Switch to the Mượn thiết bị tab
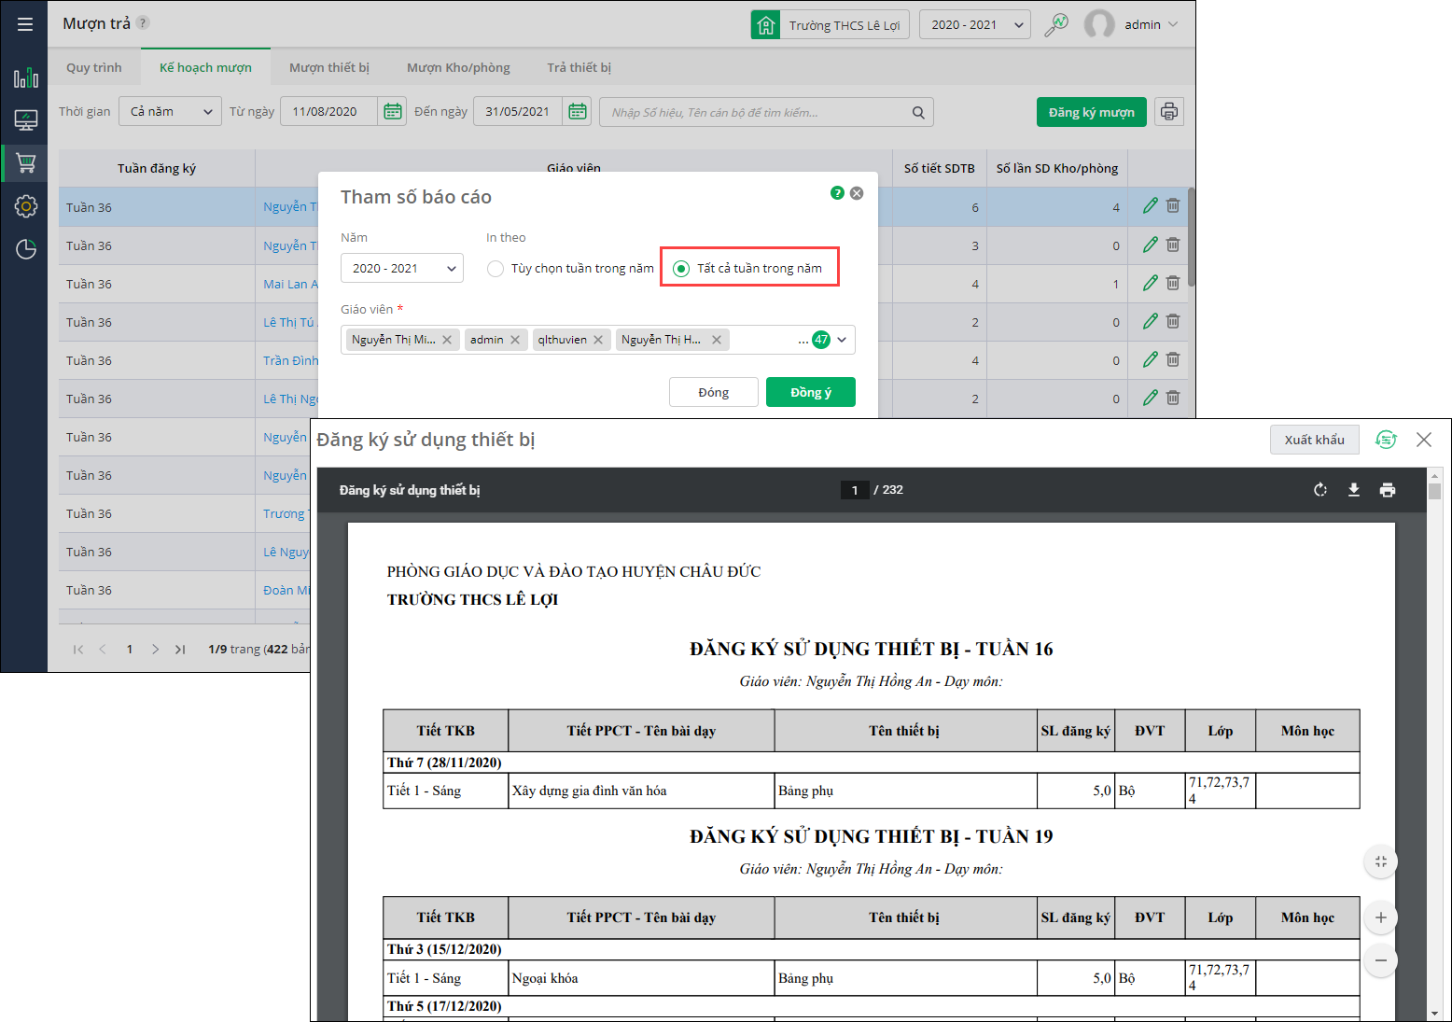Viewport: 1452px width, 1022px height. (x=328, y=67)
